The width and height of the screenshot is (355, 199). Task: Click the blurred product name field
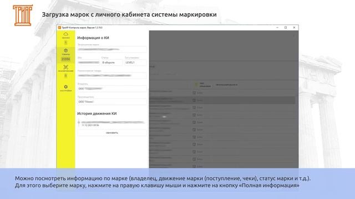pyautogui.click(x=112, y=76)
